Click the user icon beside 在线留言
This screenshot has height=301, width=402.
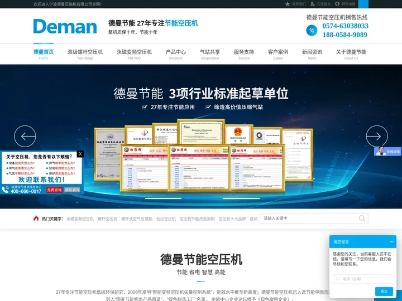[x=312, y=4]
